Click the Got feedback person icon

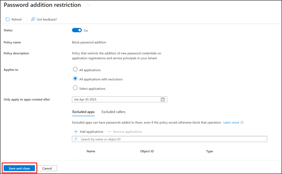tap(33, 19)
